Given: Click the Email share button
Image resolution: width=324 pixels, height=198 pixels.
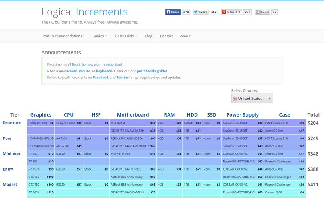Looking at the screenshot, I should pos(262,12).
